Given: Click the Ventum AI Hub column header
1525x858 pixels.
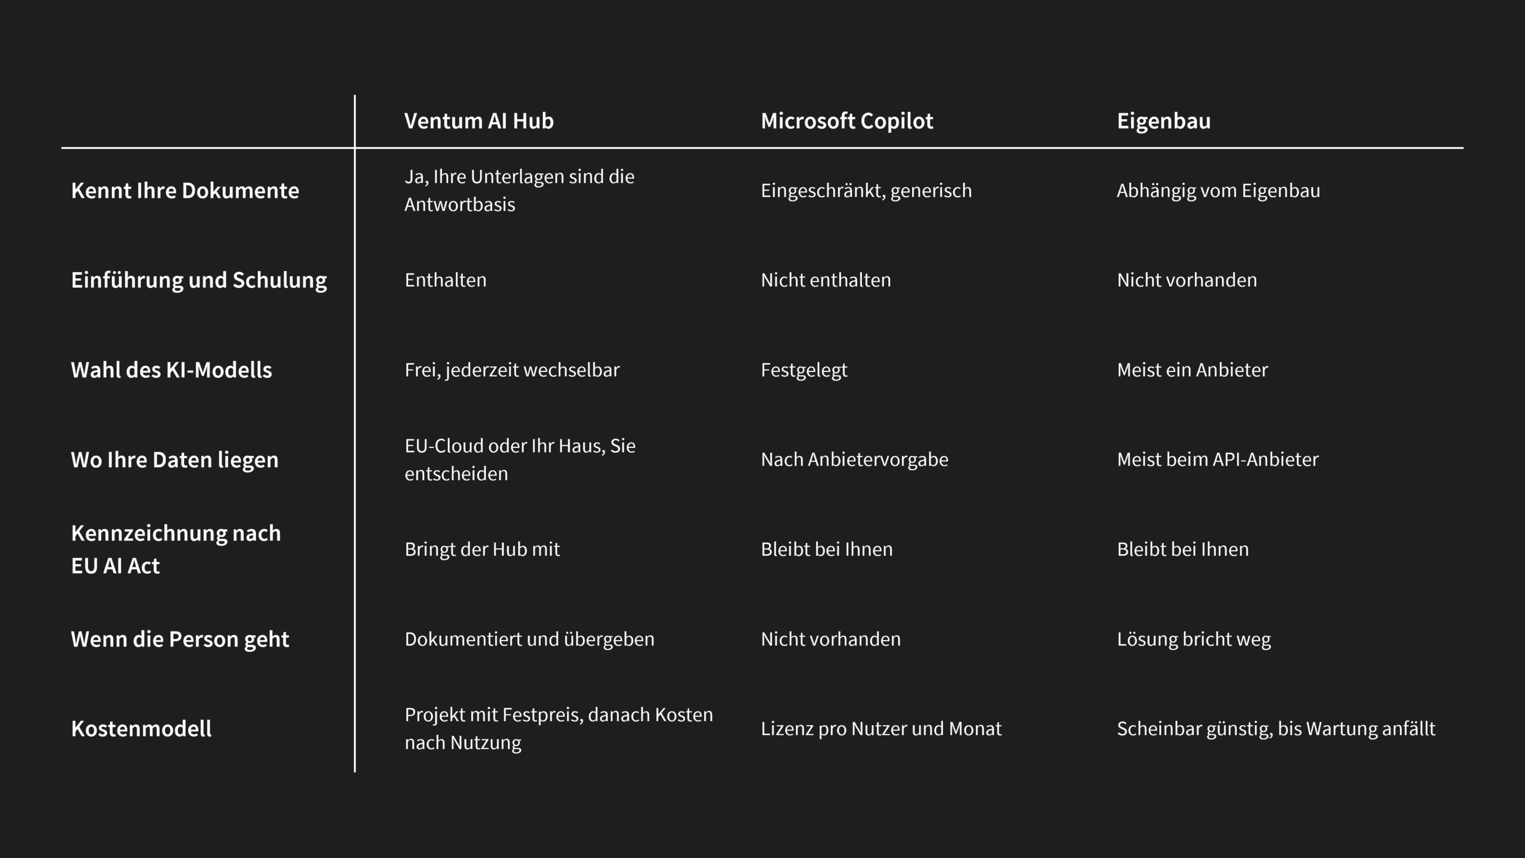Looking at the screenshot, I should coord(479,121).
